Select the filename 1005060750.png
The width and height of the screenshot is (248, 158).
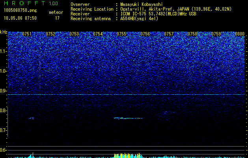click(21, 11)
